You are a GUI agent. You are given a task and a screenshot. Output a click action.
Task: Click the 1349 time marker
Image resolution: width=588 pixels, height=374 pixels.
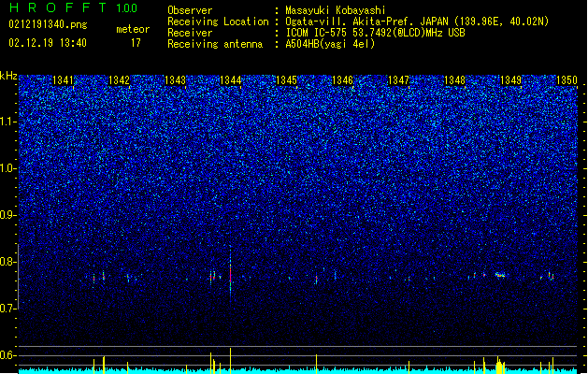coord(510,80)
